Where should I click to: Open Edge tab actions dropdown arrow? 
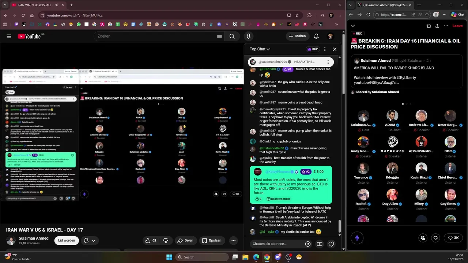point(351,5)
